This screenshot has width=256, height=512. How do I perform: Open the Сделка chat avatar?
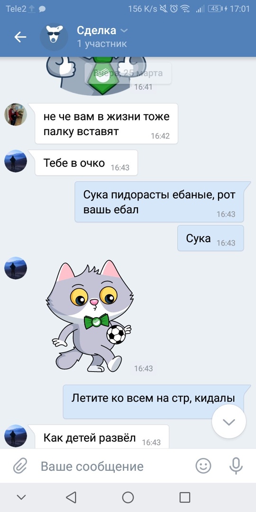54,37
